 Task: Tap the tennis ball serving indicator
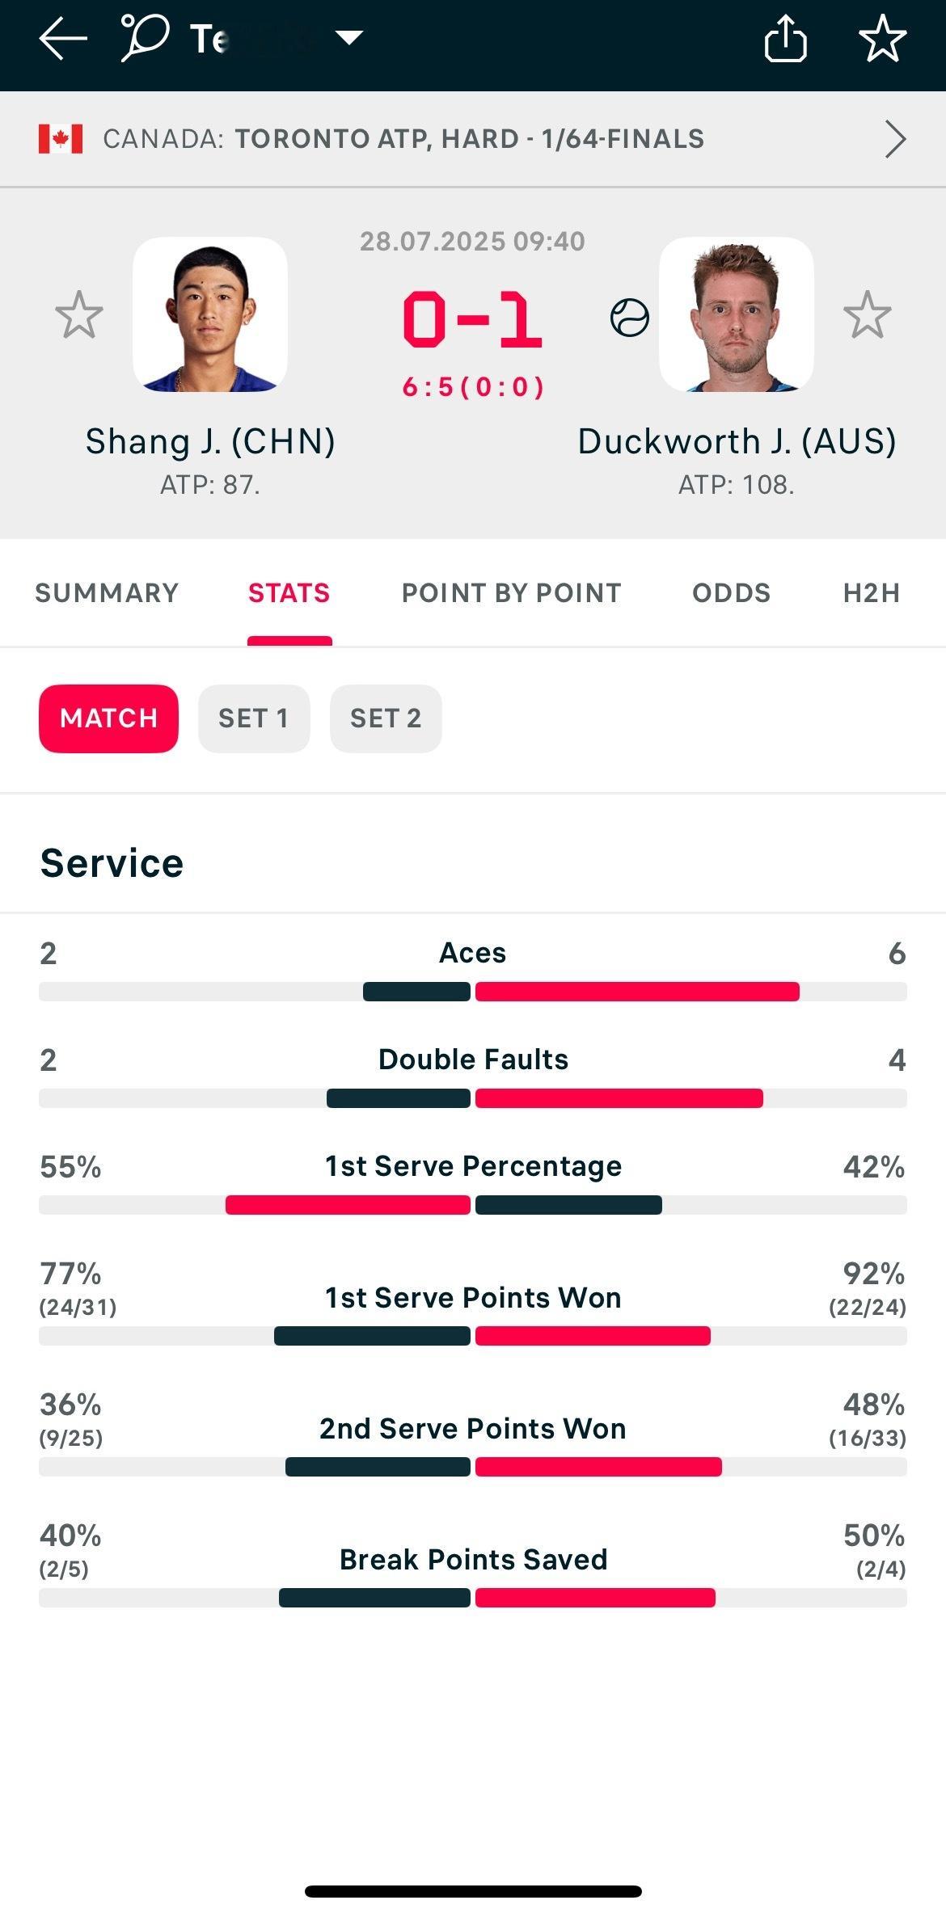pos(630,318)
